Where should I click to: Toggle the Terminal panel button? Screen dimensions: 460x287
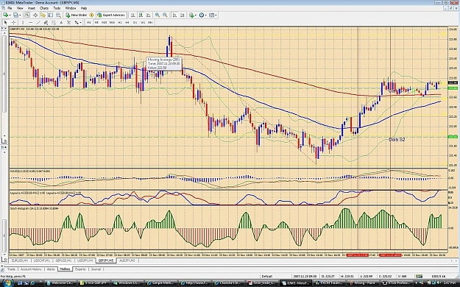(x=51, y=15)
